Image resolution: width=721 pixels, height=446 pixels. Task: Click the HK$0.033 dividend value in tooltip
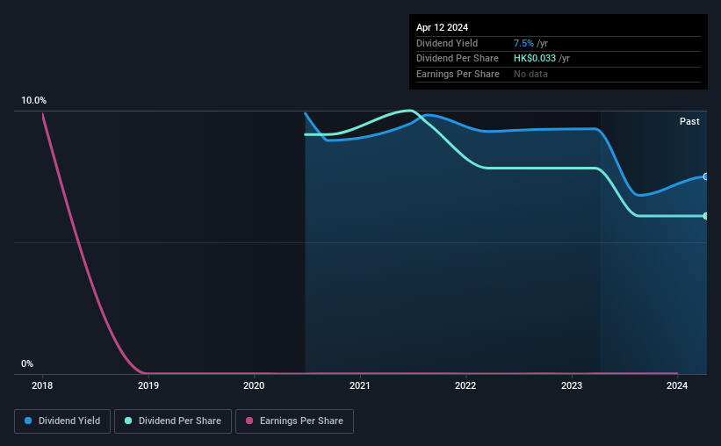click(x=534, y=59)
